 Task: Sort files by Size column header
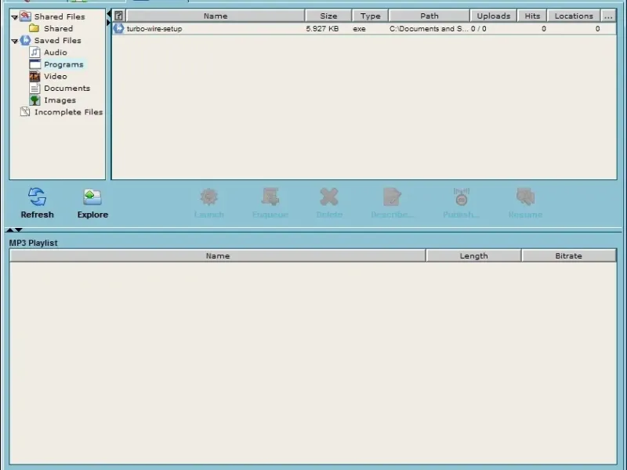pyautogui.click(x=328, y=16)
